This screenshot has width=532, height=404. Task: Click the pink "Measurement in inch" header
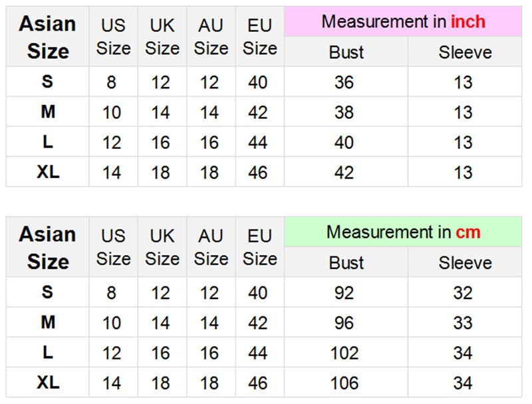point(403,21)
